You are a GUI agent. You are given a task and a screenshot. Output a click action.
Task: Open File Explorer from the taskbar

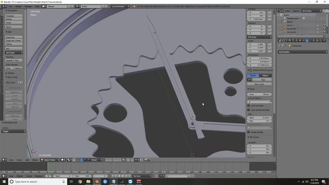pyautogui.click(x=88, y=181)
